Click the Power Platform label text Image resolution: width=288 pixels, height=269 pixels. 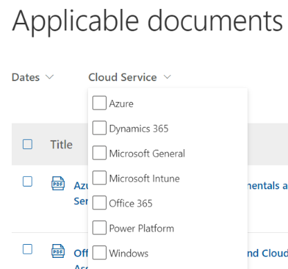click(141, 228)
